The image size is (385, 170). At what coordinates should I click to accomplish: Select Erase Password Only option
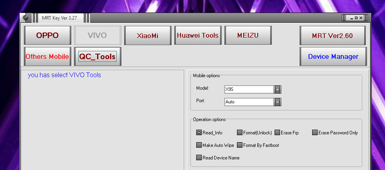(x=335, y=133)
